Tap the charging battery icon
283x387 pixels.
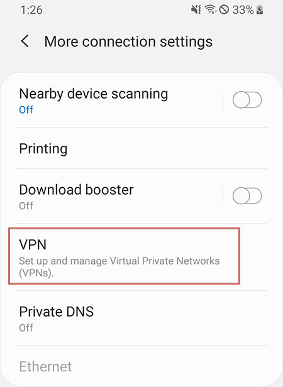click(x=260, y=10)
